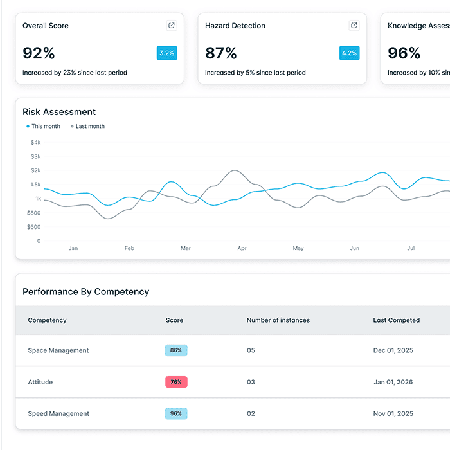
Task: Click the 'Overall Score' card title
Action: click(x=46, y=26)
